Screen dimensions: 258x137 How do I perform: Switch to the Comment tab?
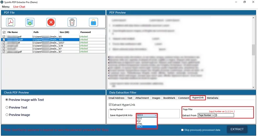[184, 98]
